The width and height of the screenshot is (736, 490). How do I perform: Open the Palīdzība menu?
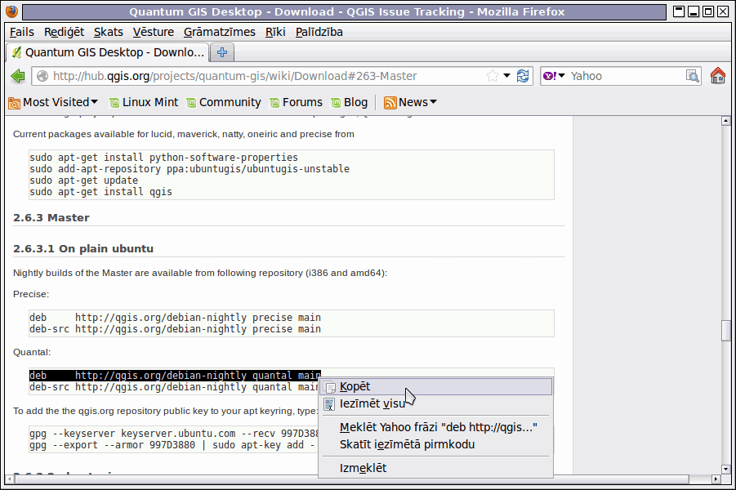click(319, 32)
